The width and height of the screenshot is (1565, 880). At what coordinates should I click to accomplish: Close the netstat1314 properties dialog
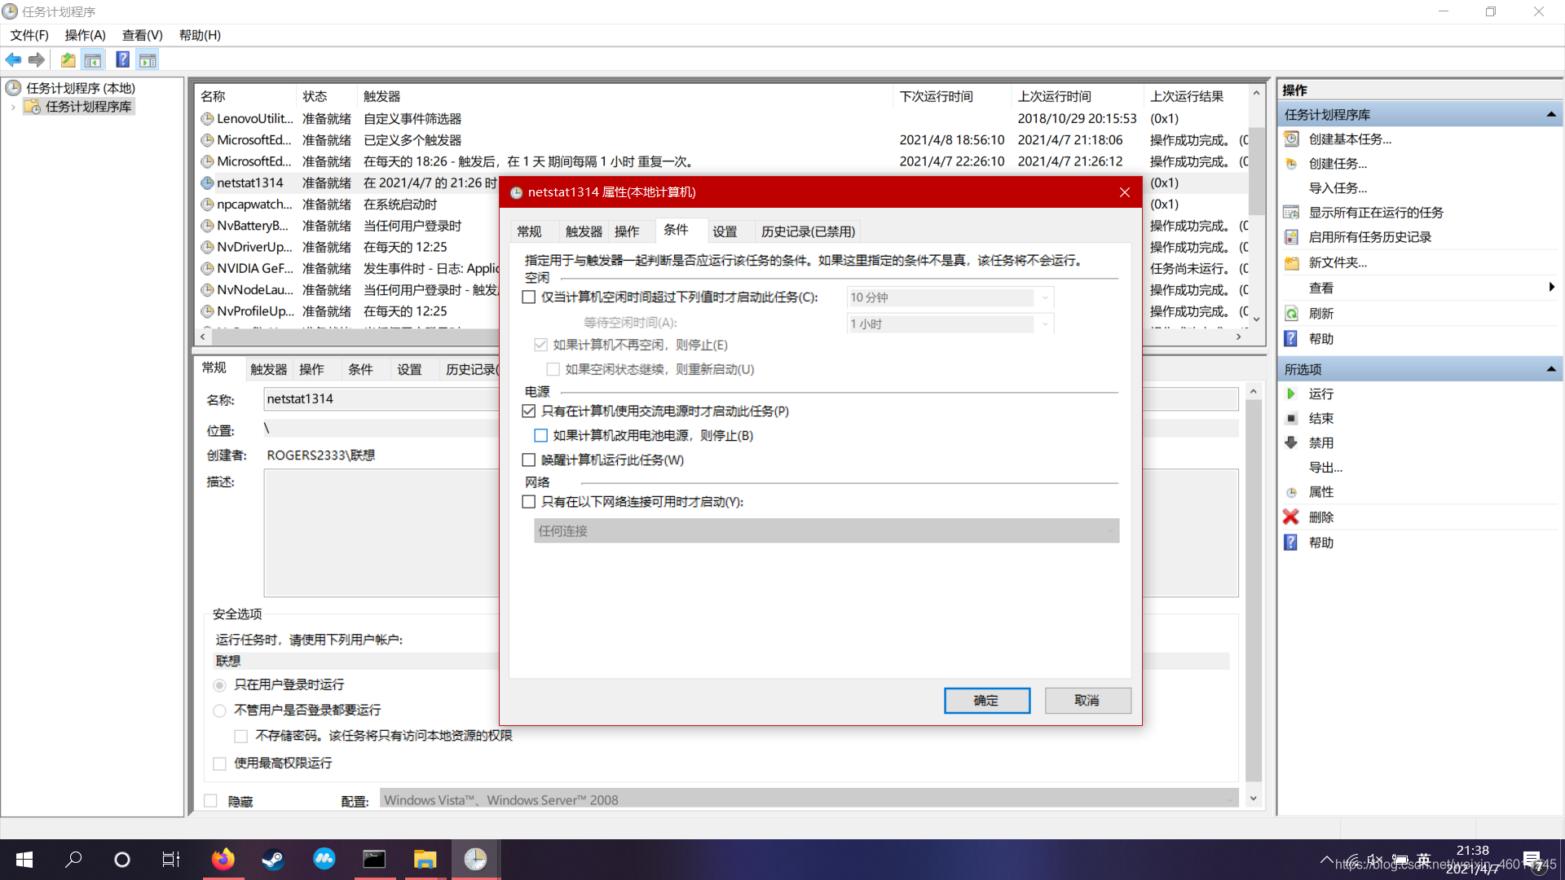(x=1125, y=192)
